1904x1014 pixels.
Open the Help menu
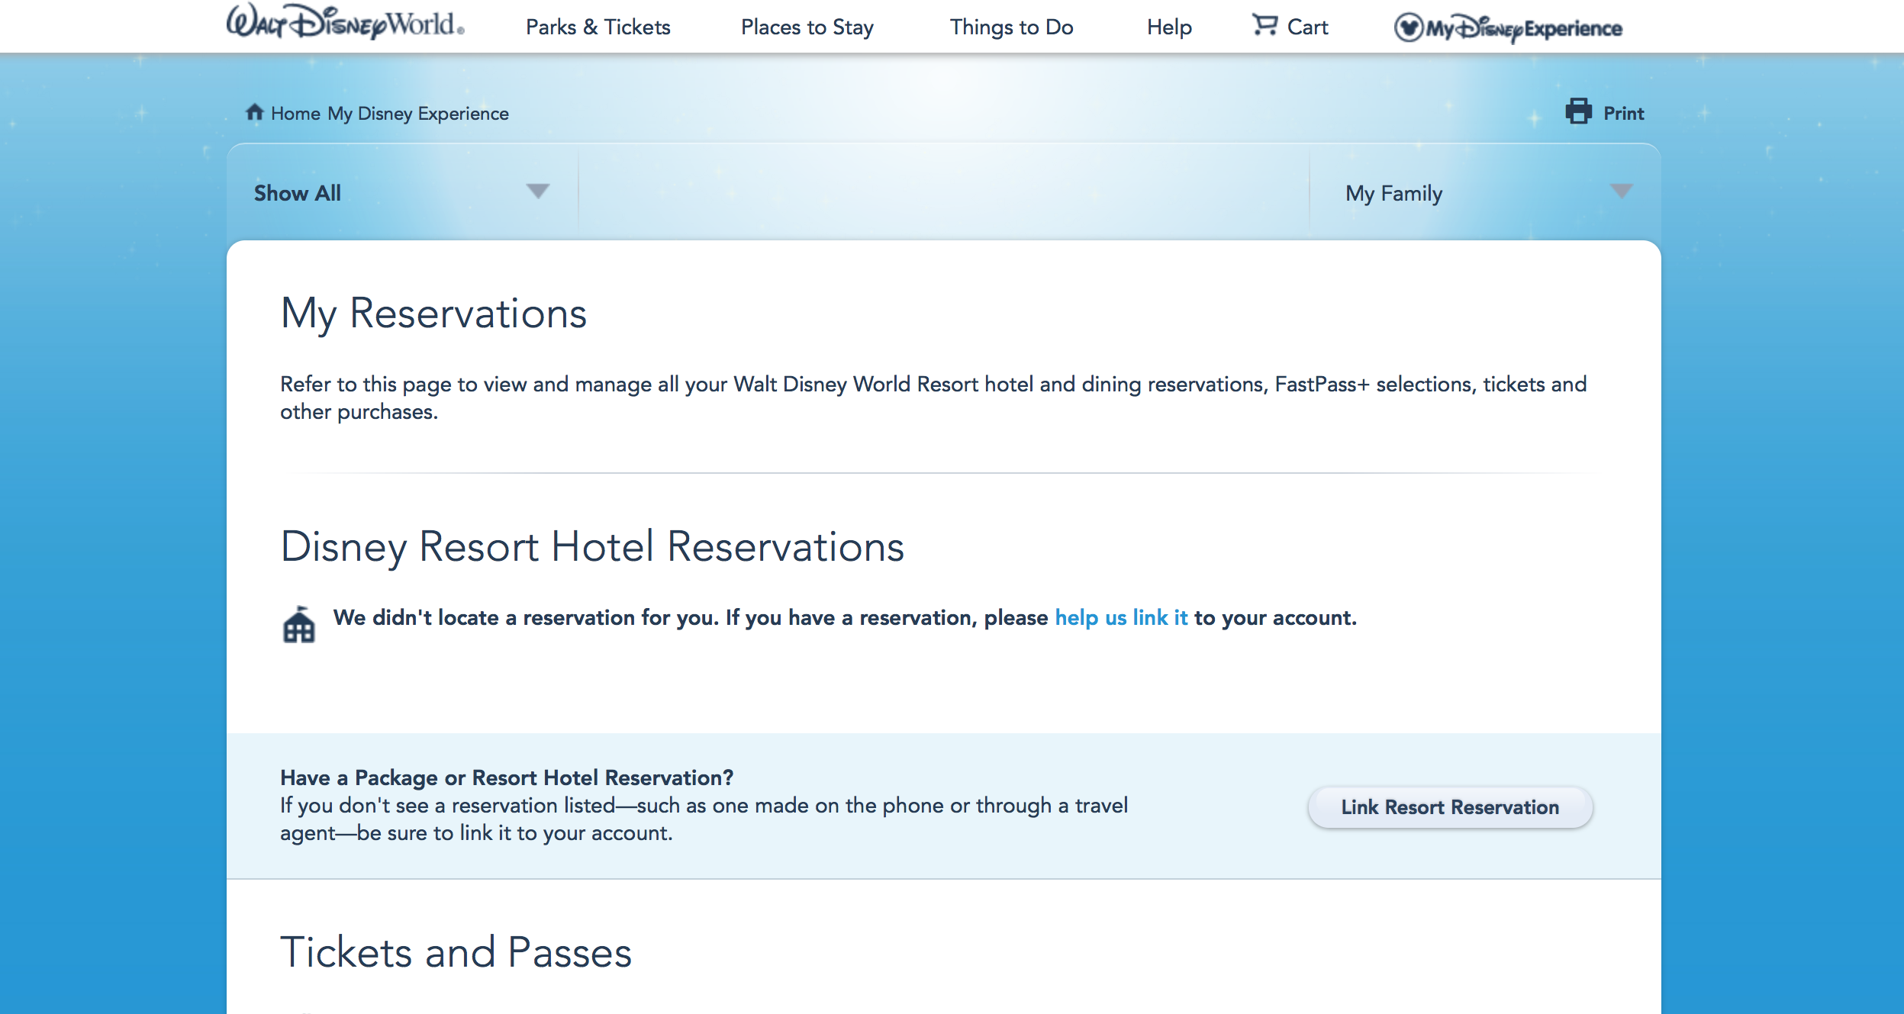click(x=1169, y=27)
